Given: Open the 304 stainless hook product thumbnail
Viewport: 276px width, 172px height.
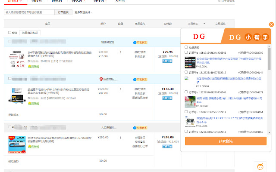Looking at the screenshot, I should click(17, 59).
